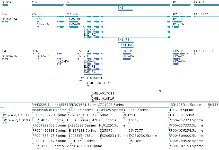Click the Gs2-RB transcript label
219x150 pixels.
[38, 14]
